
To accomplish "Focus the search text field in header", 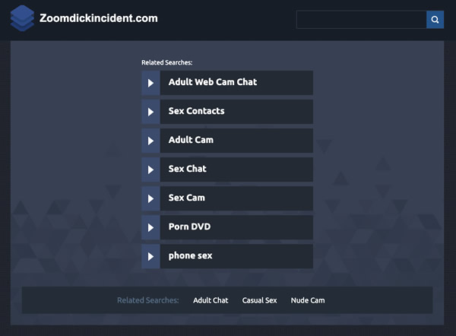I will (x=362, y=20).
